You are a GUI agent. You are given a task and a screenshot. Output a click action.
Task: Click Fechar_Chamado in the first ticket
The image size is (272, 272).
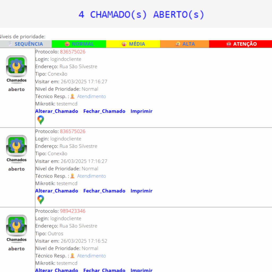pyautogui.click(x=104, y=111)
